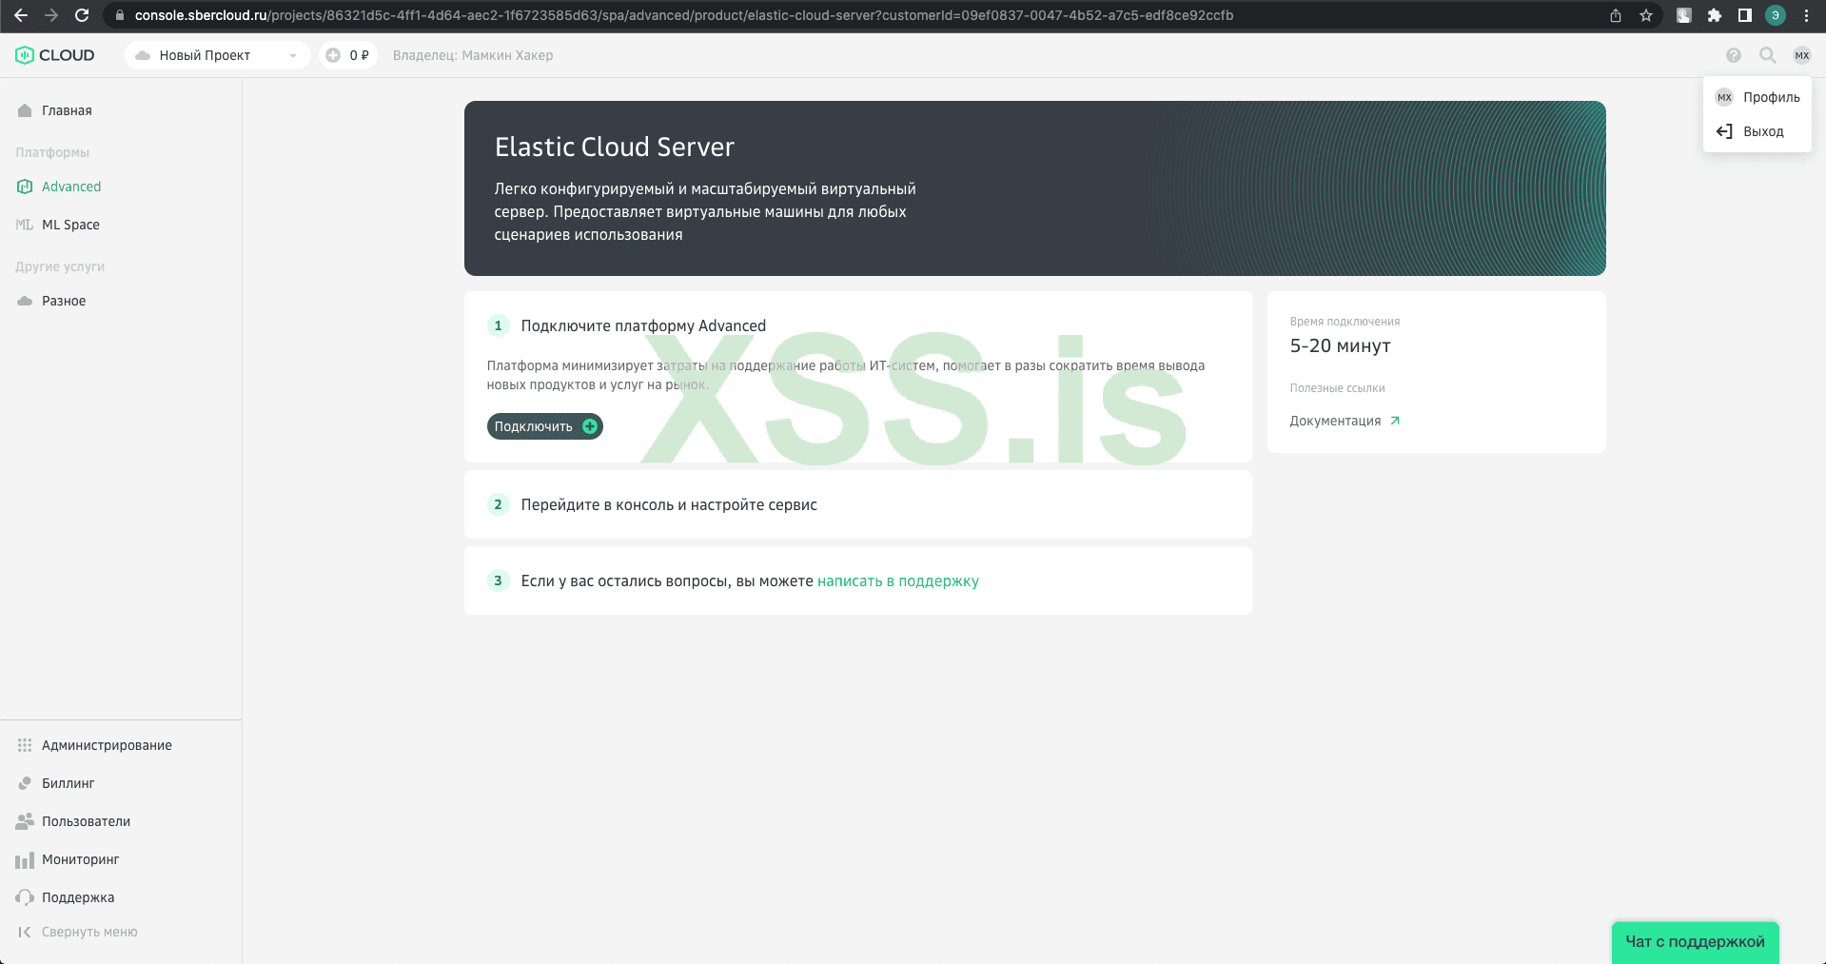This screenshot has height=964, width=1826.
Task: Click the Администрирование grid icon
Action: [x=25, y=745]
